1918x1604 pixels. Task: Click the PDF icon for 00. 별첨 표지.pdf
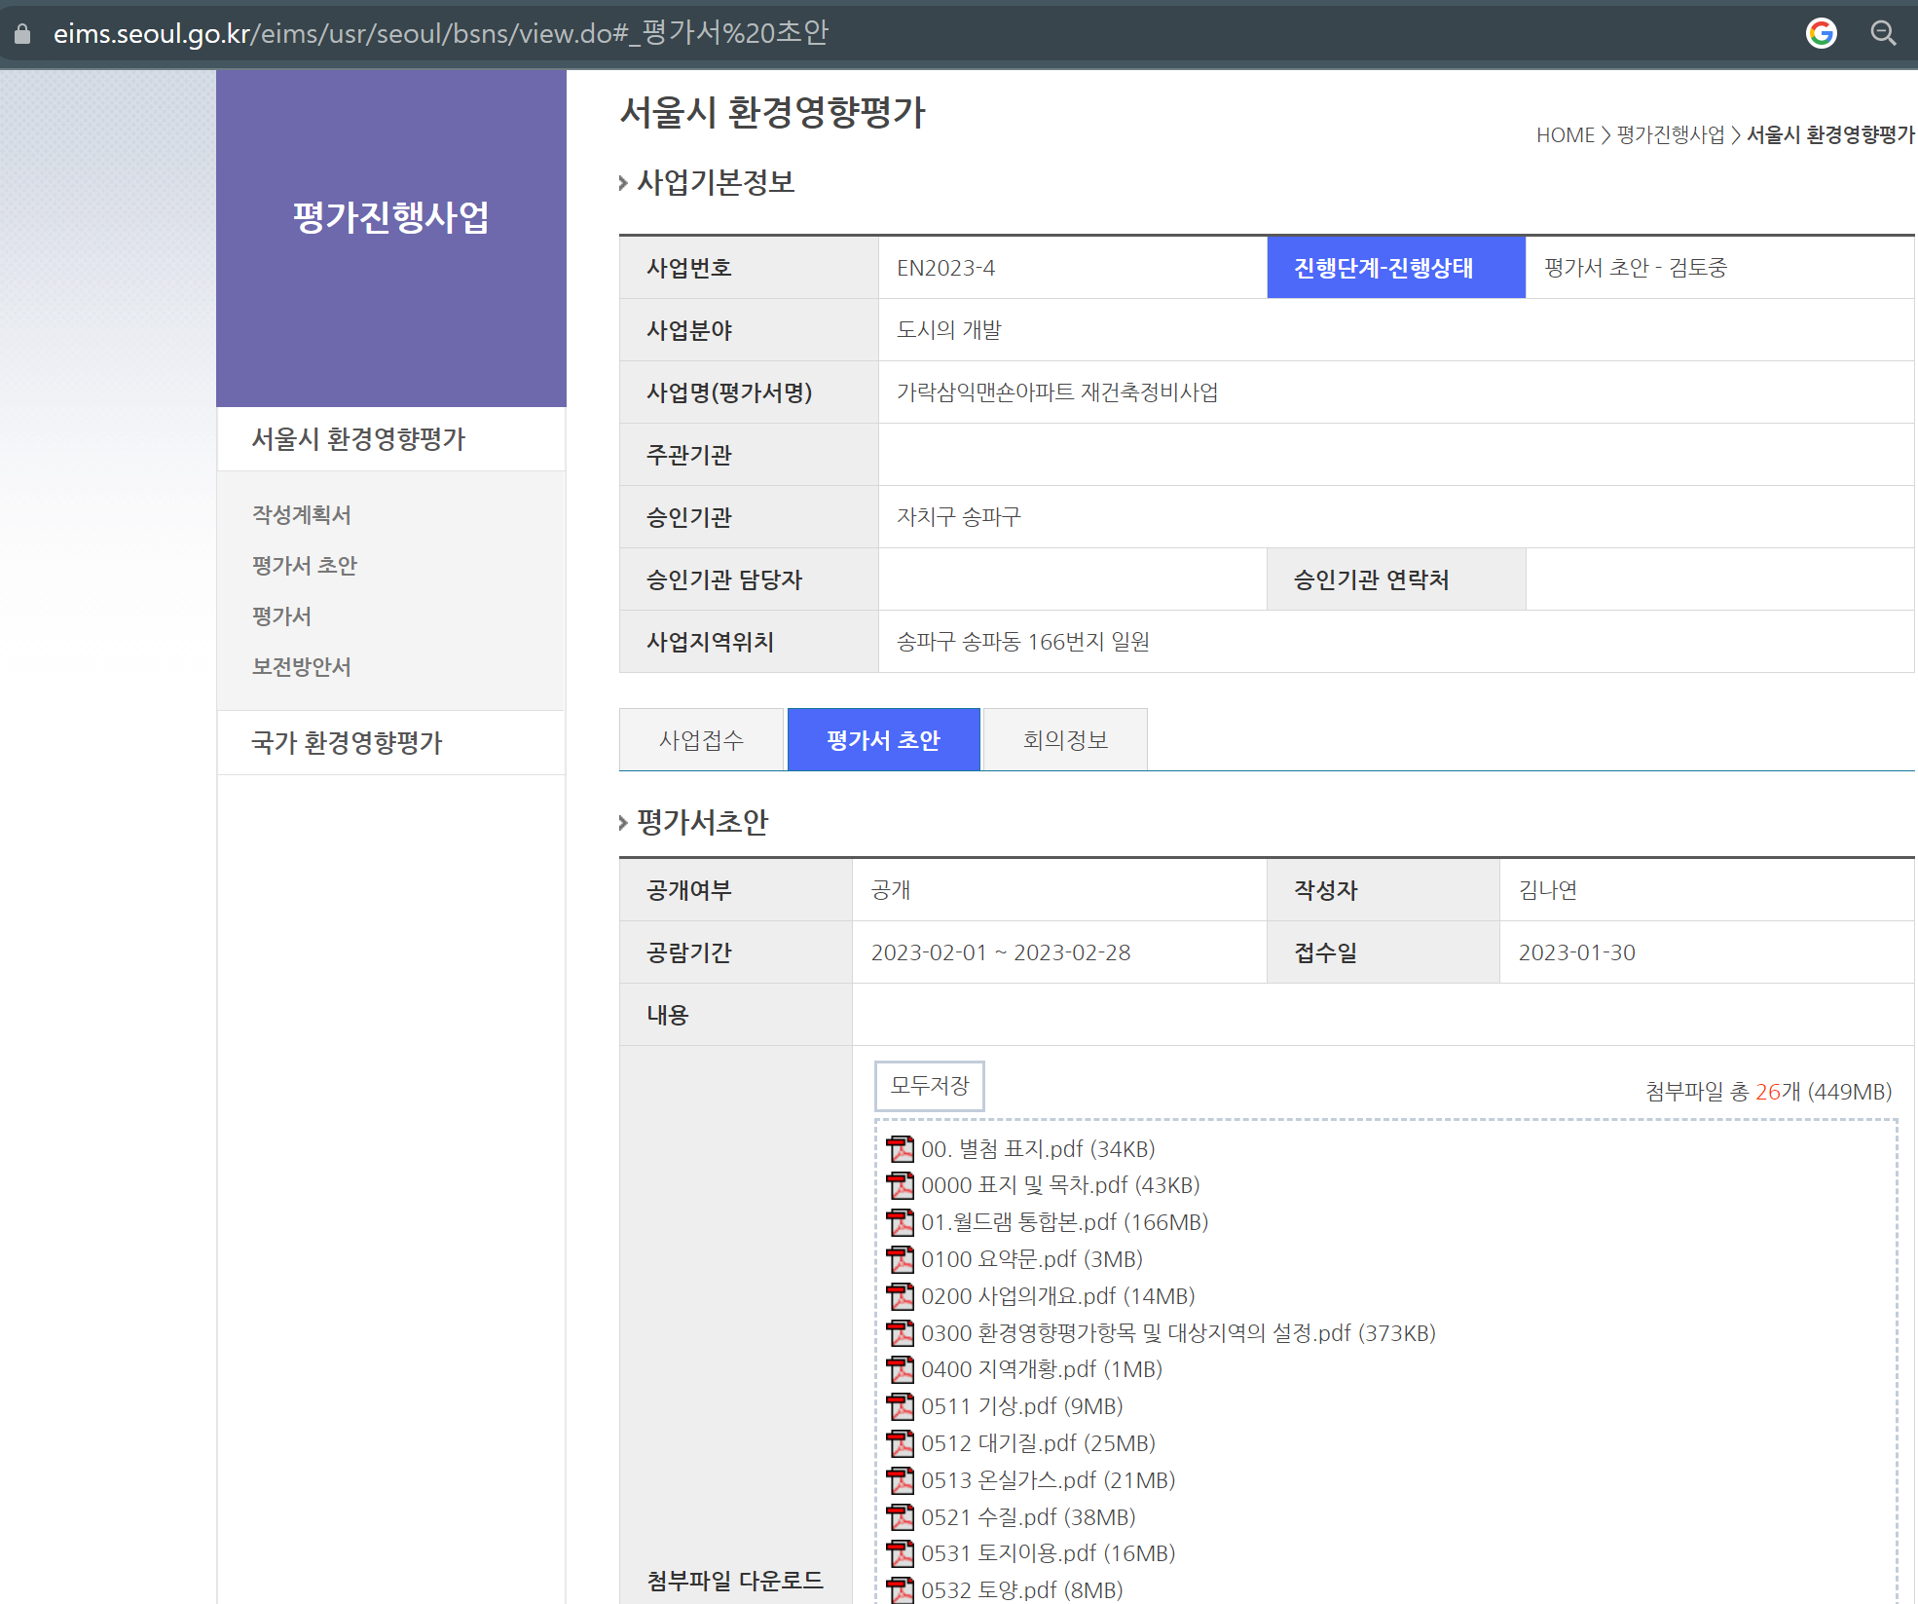(901, 1149)
